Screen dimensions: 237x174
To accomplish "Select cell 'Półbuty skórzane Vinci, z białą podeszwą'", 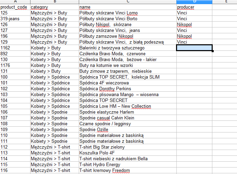I will click(x=127, y=42).
